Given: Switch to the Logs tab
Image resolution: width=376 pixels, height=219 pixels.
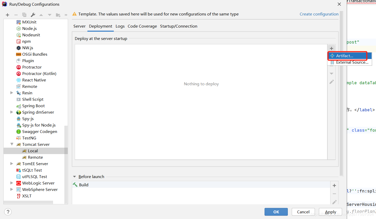Looking at the screenshot, I should 120,26.
